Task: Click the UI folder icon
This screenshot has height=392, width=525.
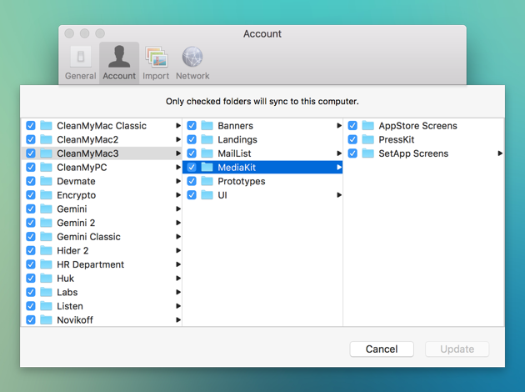Action: click(207, 195)
